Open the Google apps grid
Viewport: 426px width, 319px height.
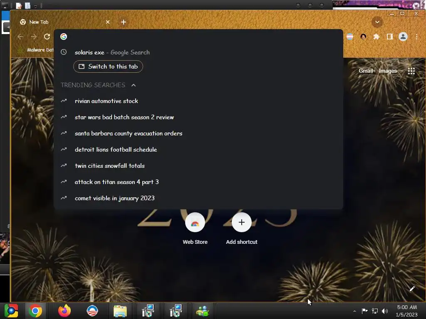[x=411, y=71]
